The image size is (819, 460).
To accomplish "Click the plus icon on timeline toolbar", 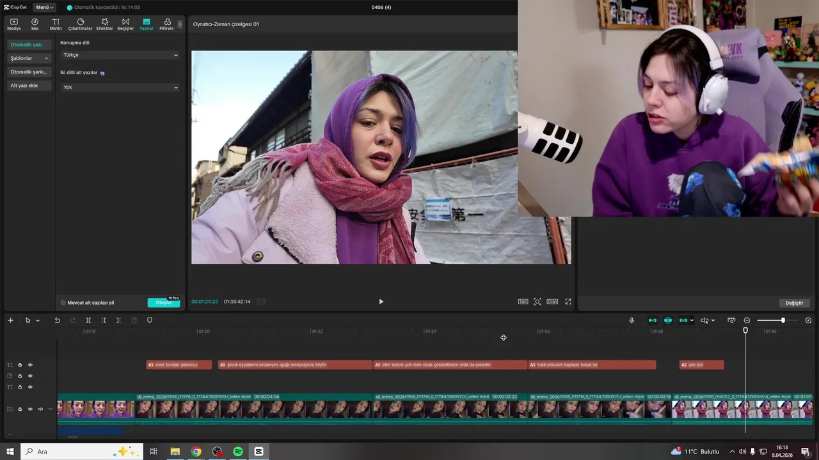I will (x=10, y=320).
